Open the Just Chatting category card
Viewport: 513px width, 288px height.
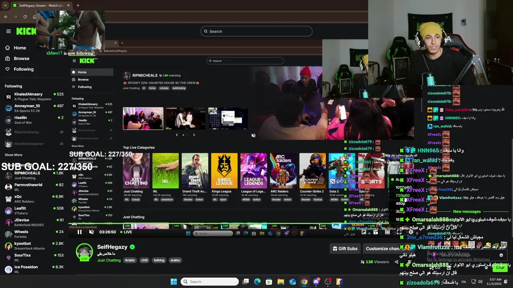click(136, 170)
